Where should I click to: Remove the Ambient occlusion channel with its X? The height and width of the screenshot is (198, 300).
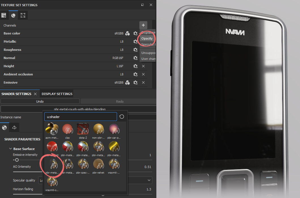click(x=143, y=74)
